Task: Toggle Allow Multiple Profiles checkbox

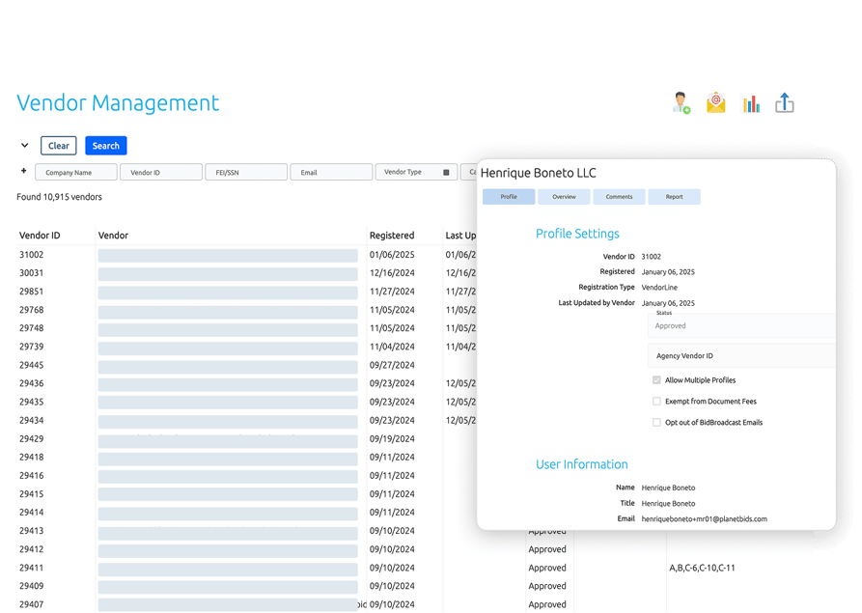Action: coord(656,380)
